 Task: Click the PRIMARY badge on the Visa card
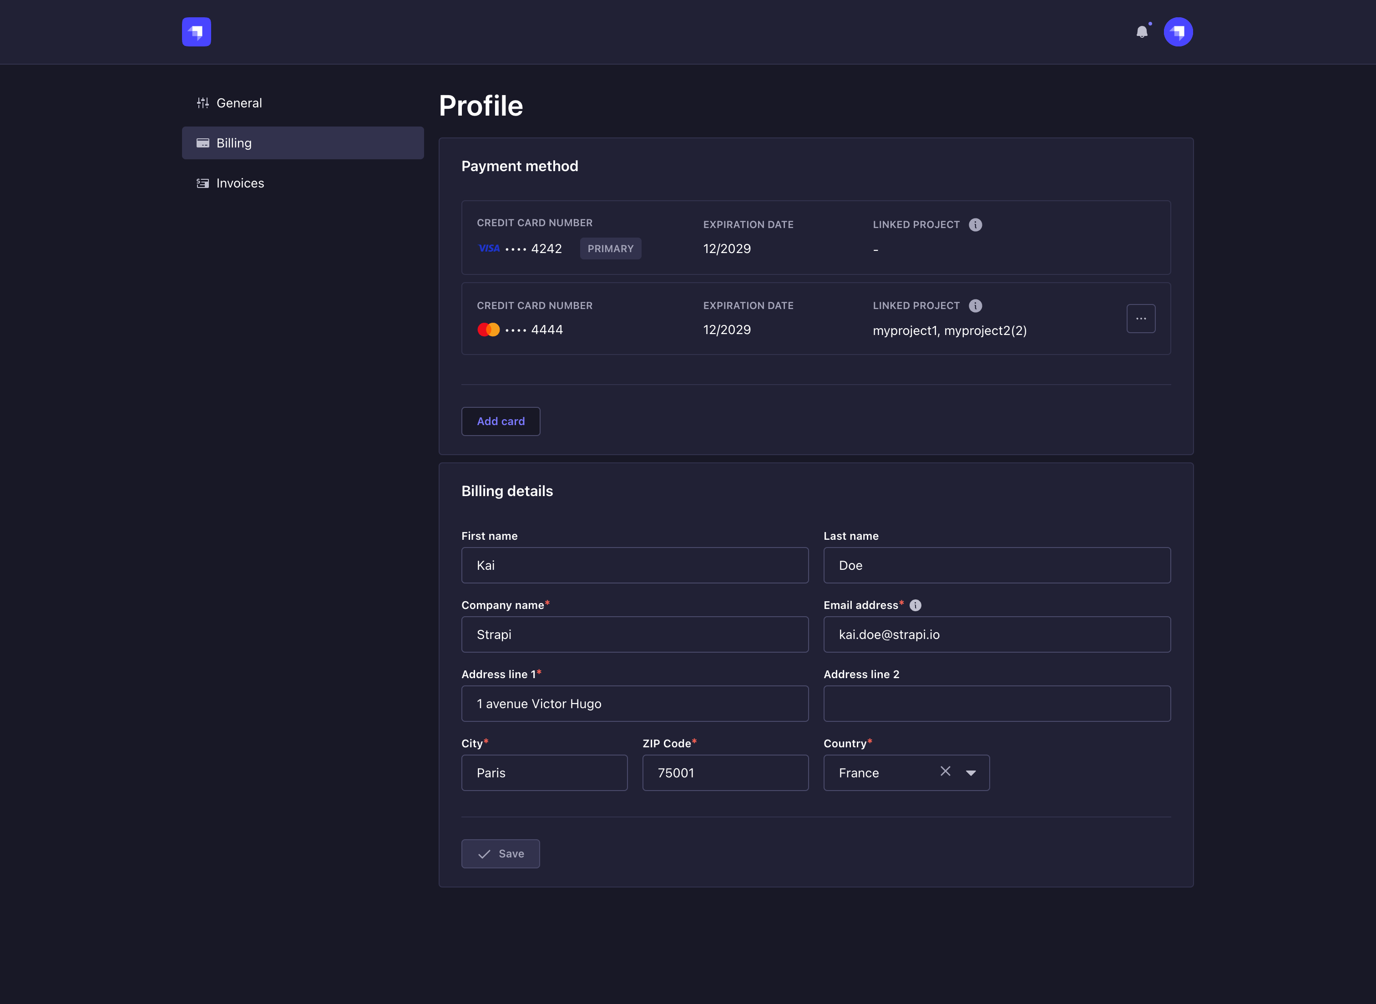tap(610, 248)
